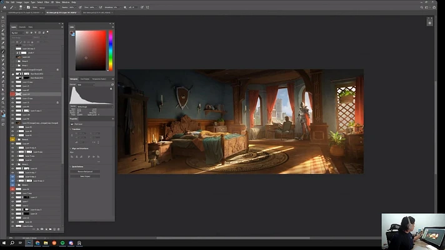Select the Clone Stamp tool
Image resolution: width=445 pixels, height=250 pixels.
click(x=3, y=56)
